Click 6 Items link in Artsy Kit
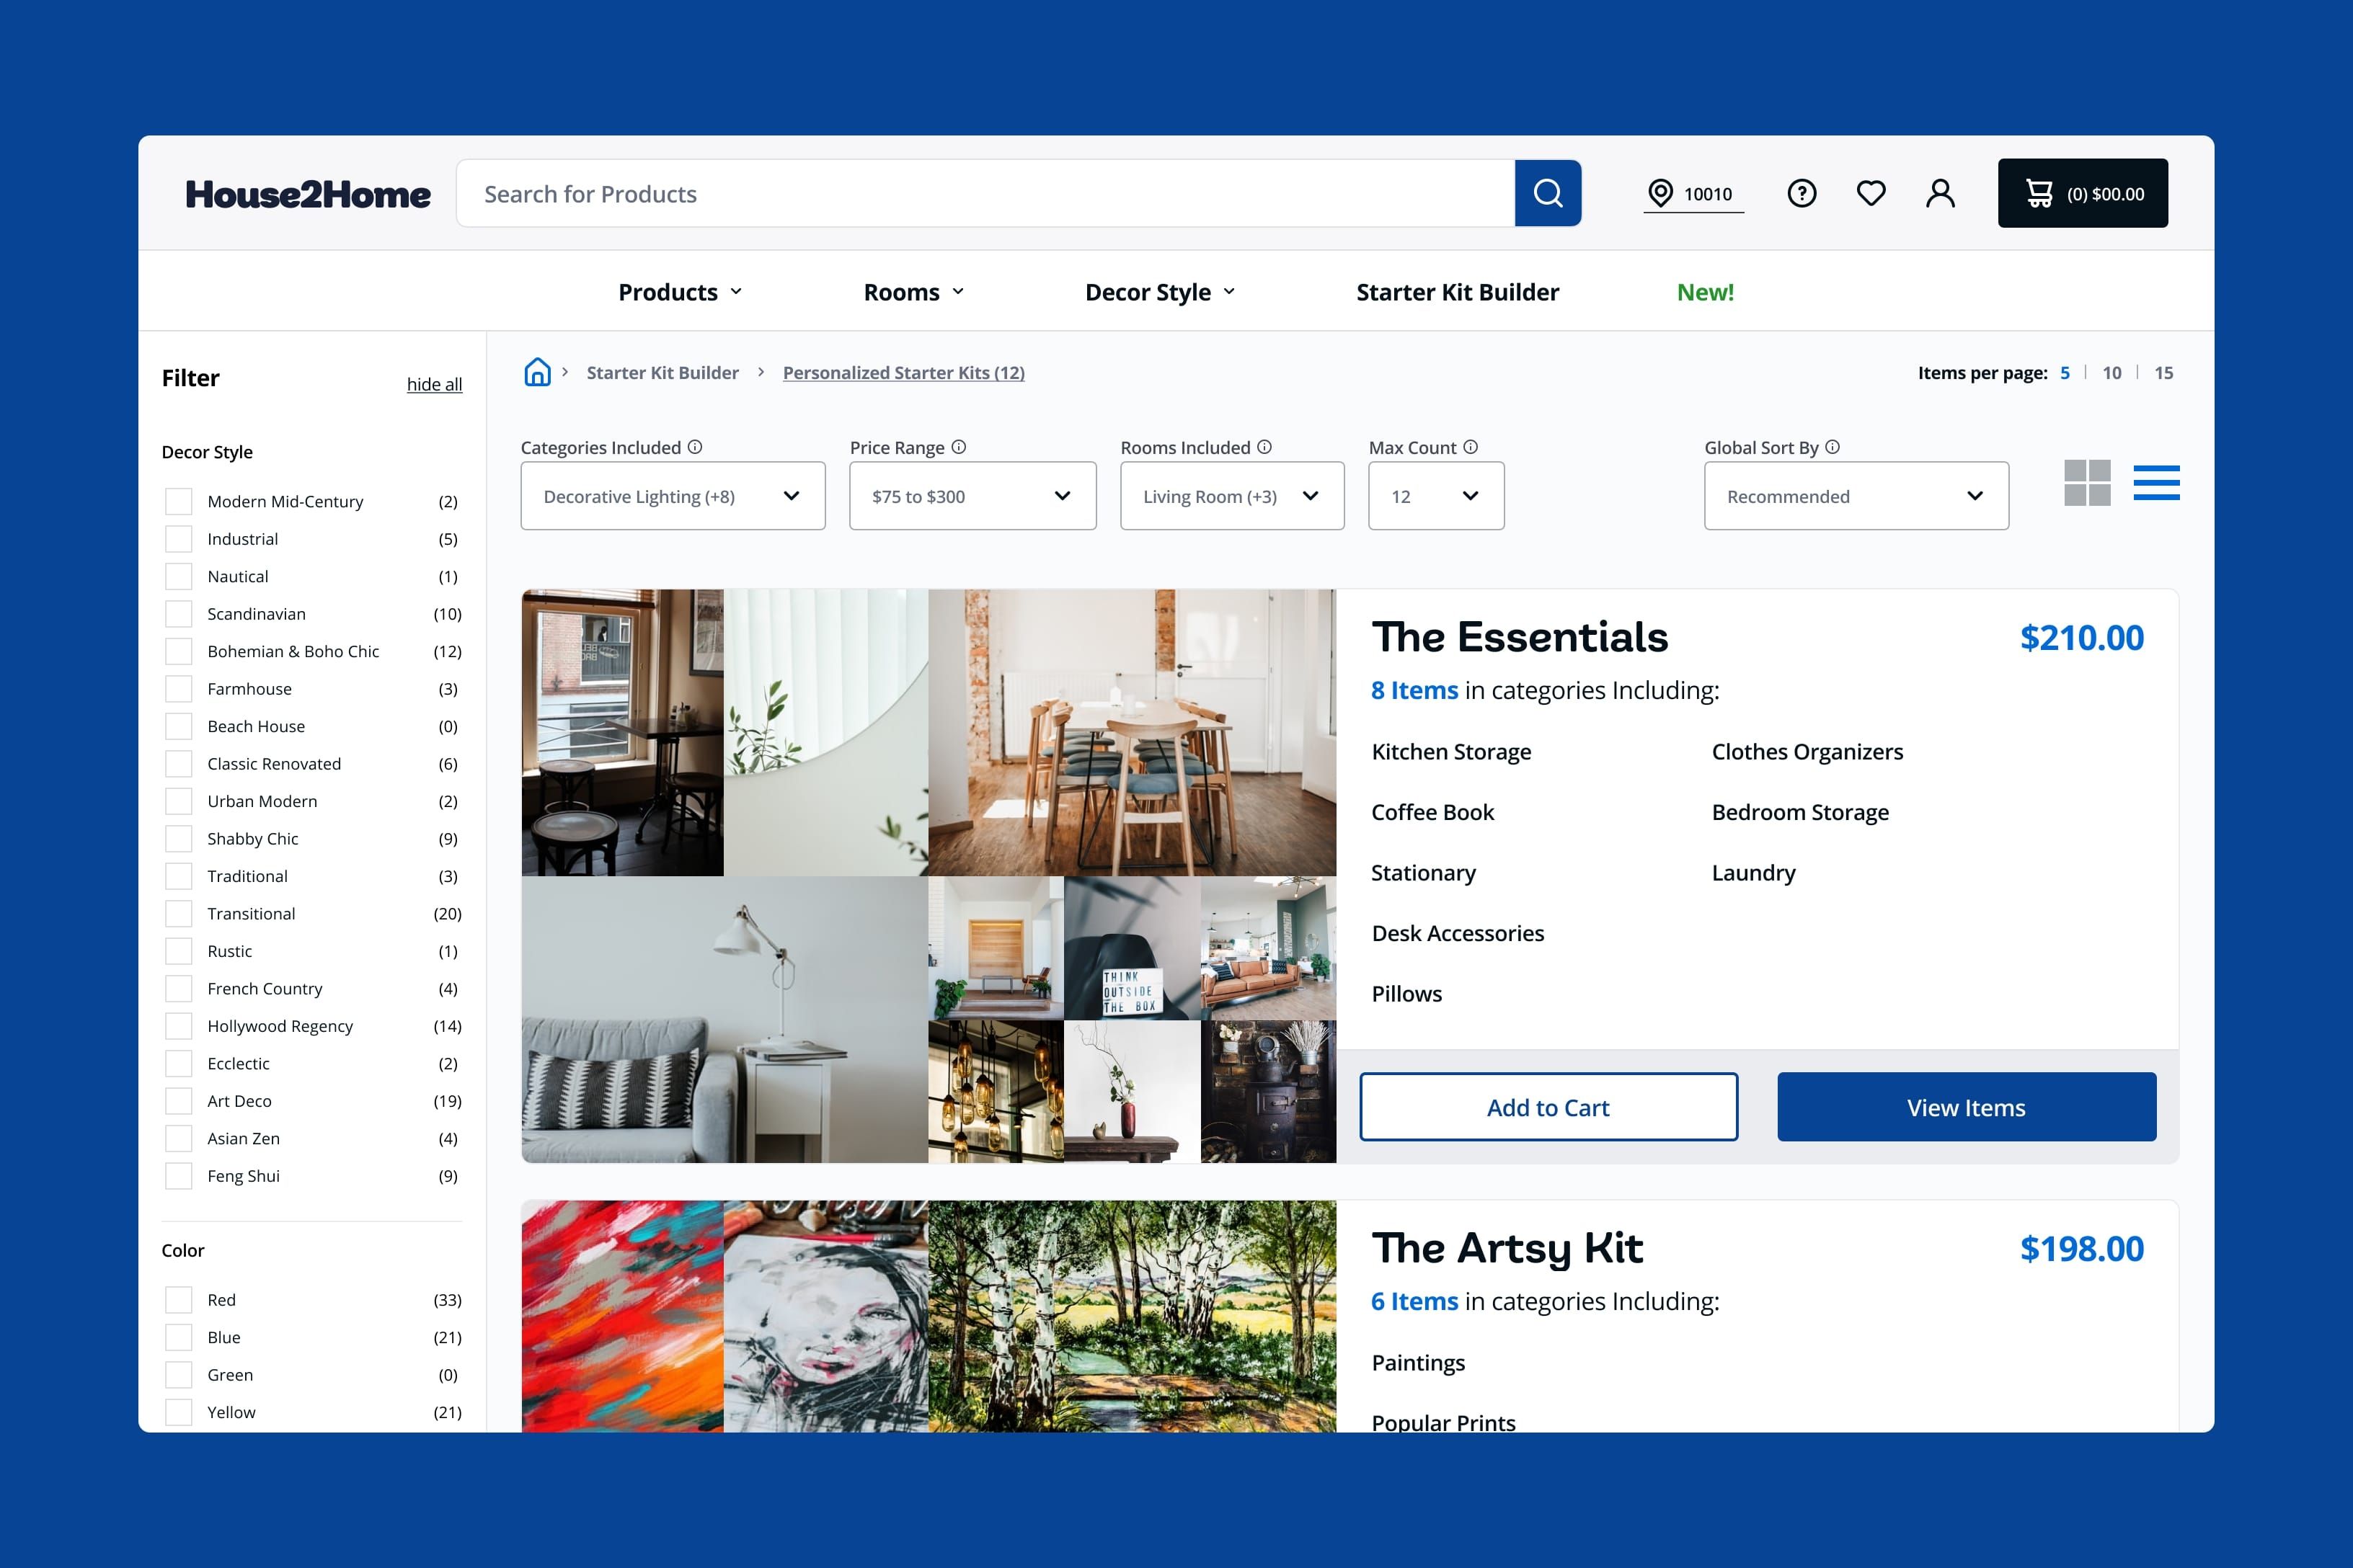 tap(1414, 1301)
